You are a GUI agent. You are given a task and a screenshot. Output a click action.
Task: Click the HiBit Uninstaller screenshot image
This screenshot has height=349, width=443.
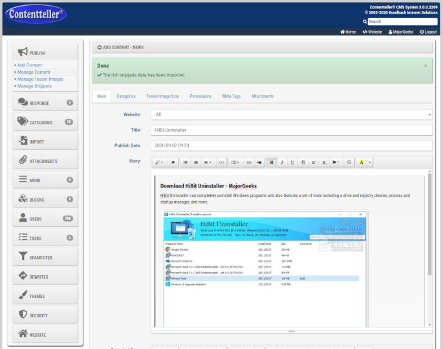coord(265,268)
